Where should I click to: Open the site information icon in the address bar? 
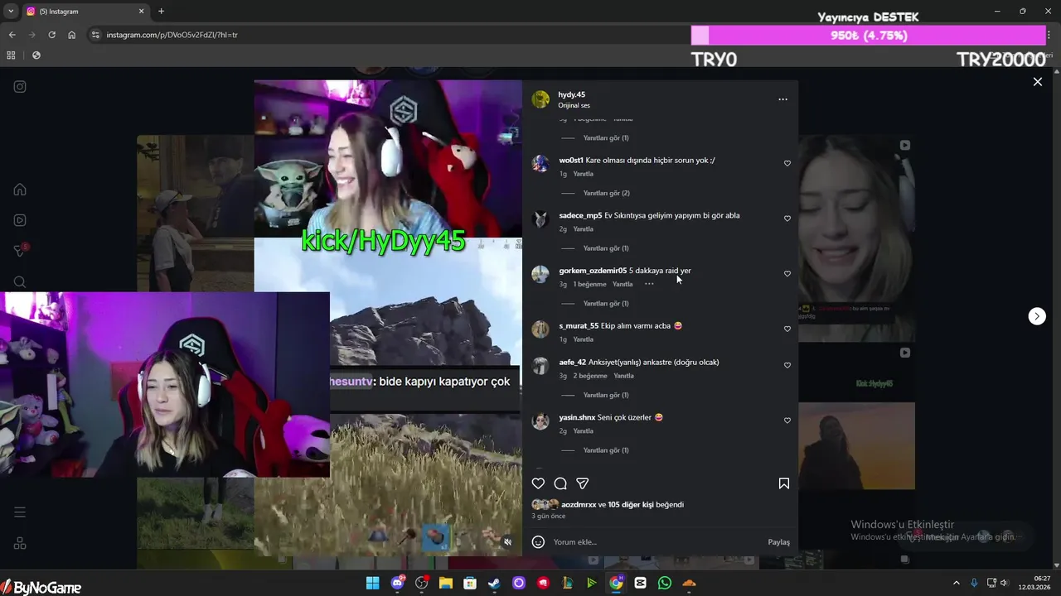coord(95,35)
